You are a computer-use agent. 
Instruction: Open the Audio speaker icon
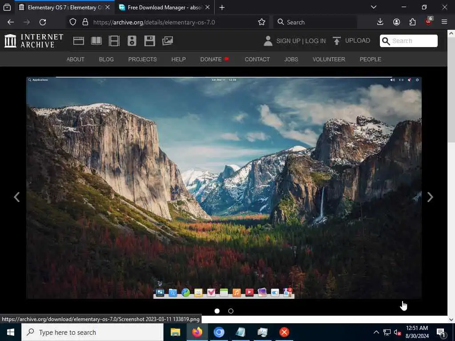[x=132, y=41]
